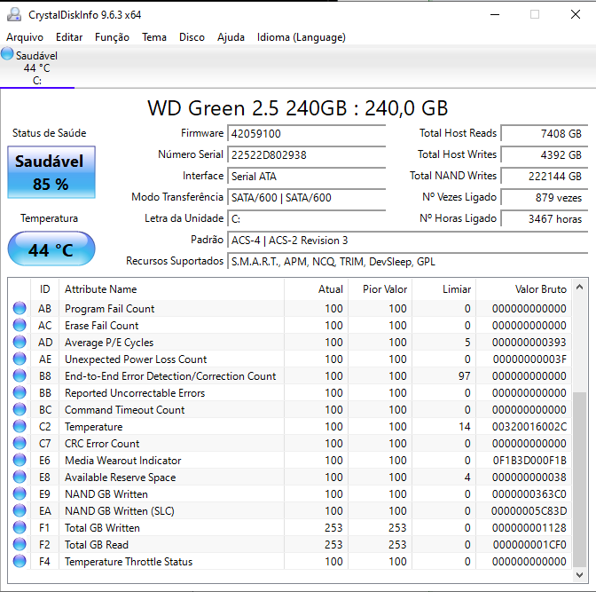Click status orb of Total GB Read row
596x592 pixels.
(20, 544)
